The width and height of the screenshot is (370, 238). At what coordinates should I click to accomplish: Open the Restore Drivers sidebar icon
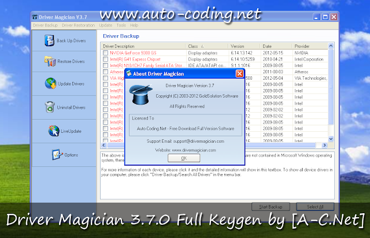pos(50,61)
